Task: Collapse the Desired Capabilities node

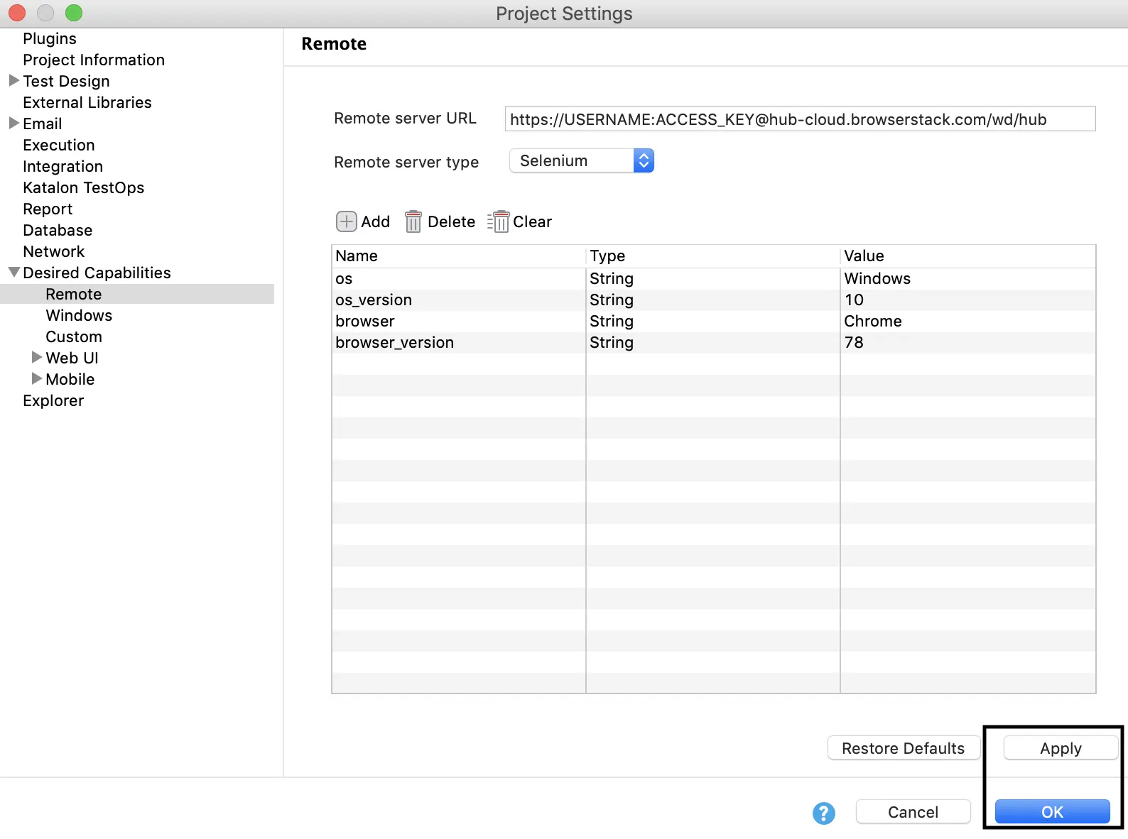Action: tap(13, 273)
